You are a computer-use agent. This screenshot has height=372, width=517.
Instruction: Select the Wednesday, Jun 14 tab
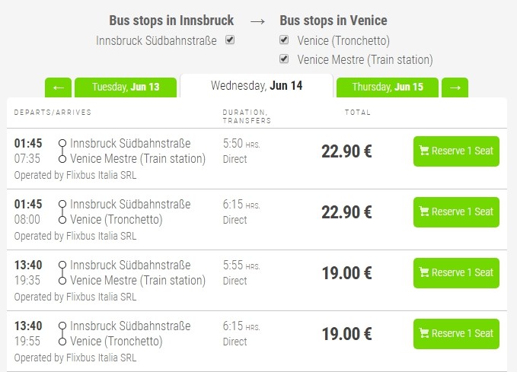click(257, 86)
